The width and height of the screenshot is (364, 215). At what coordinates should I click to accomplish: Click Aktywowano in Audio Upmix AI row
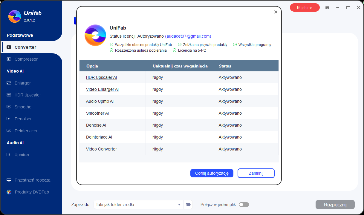(x=230, y=101)
